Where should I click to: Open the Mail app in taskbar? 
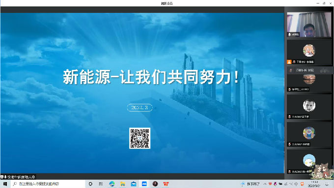pos(134,184)
